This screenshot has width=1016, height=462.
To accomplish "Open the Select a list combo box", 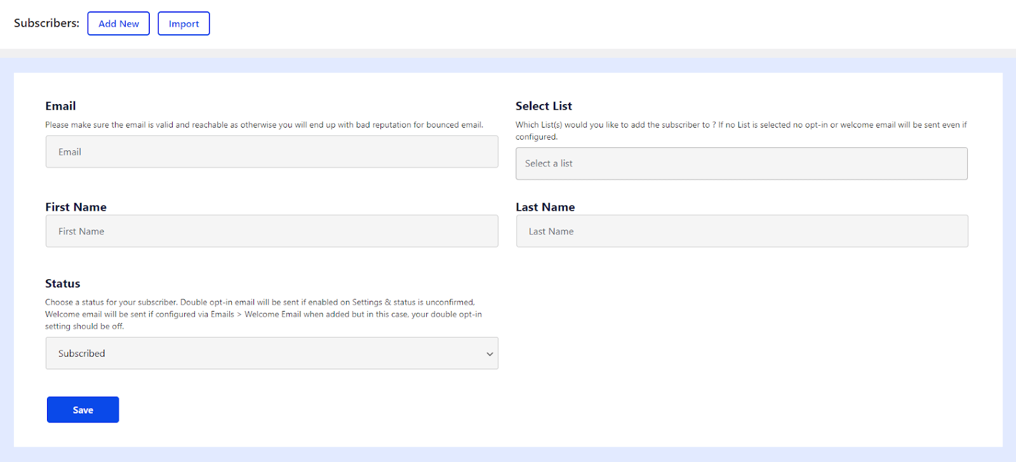I will tap(742, 164).
